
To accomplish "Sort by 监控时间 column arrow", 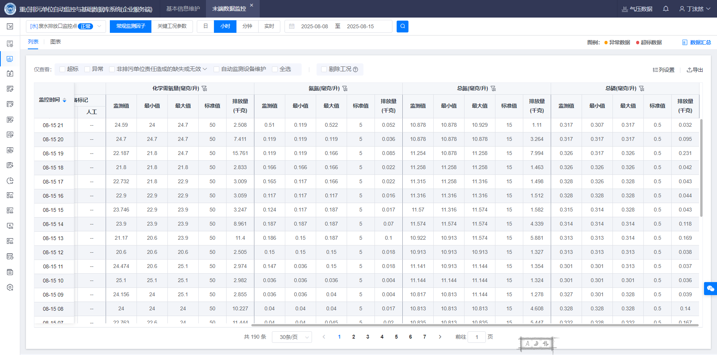I will (x=64, y=100).
